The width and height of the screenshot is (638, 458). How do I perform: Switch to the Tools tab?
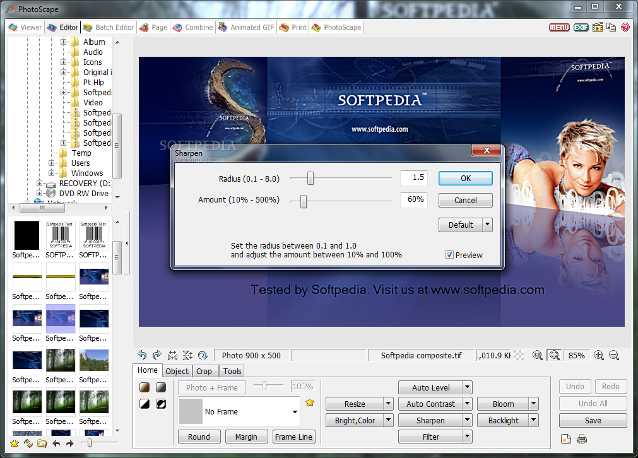click(232, 371)
